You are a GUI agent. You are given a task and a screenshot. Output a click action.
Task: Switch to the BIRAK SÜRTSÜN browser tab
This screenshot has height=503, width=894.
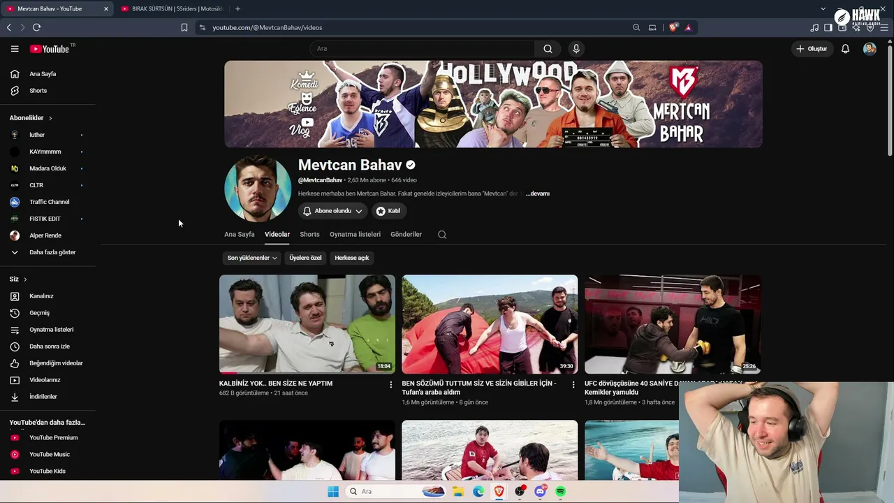(172, 9)
